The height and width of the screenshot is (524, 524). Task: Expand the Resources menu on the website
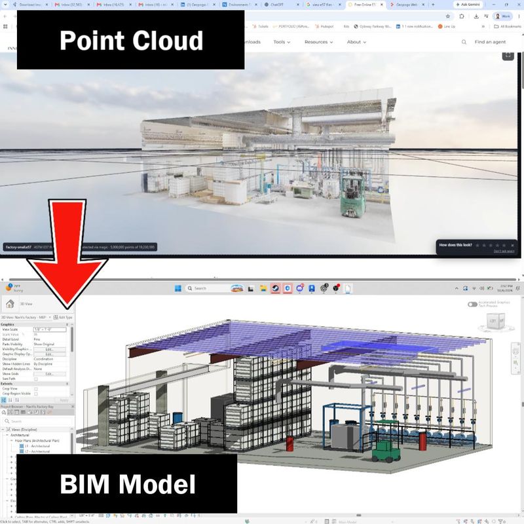tap(318, 42)
